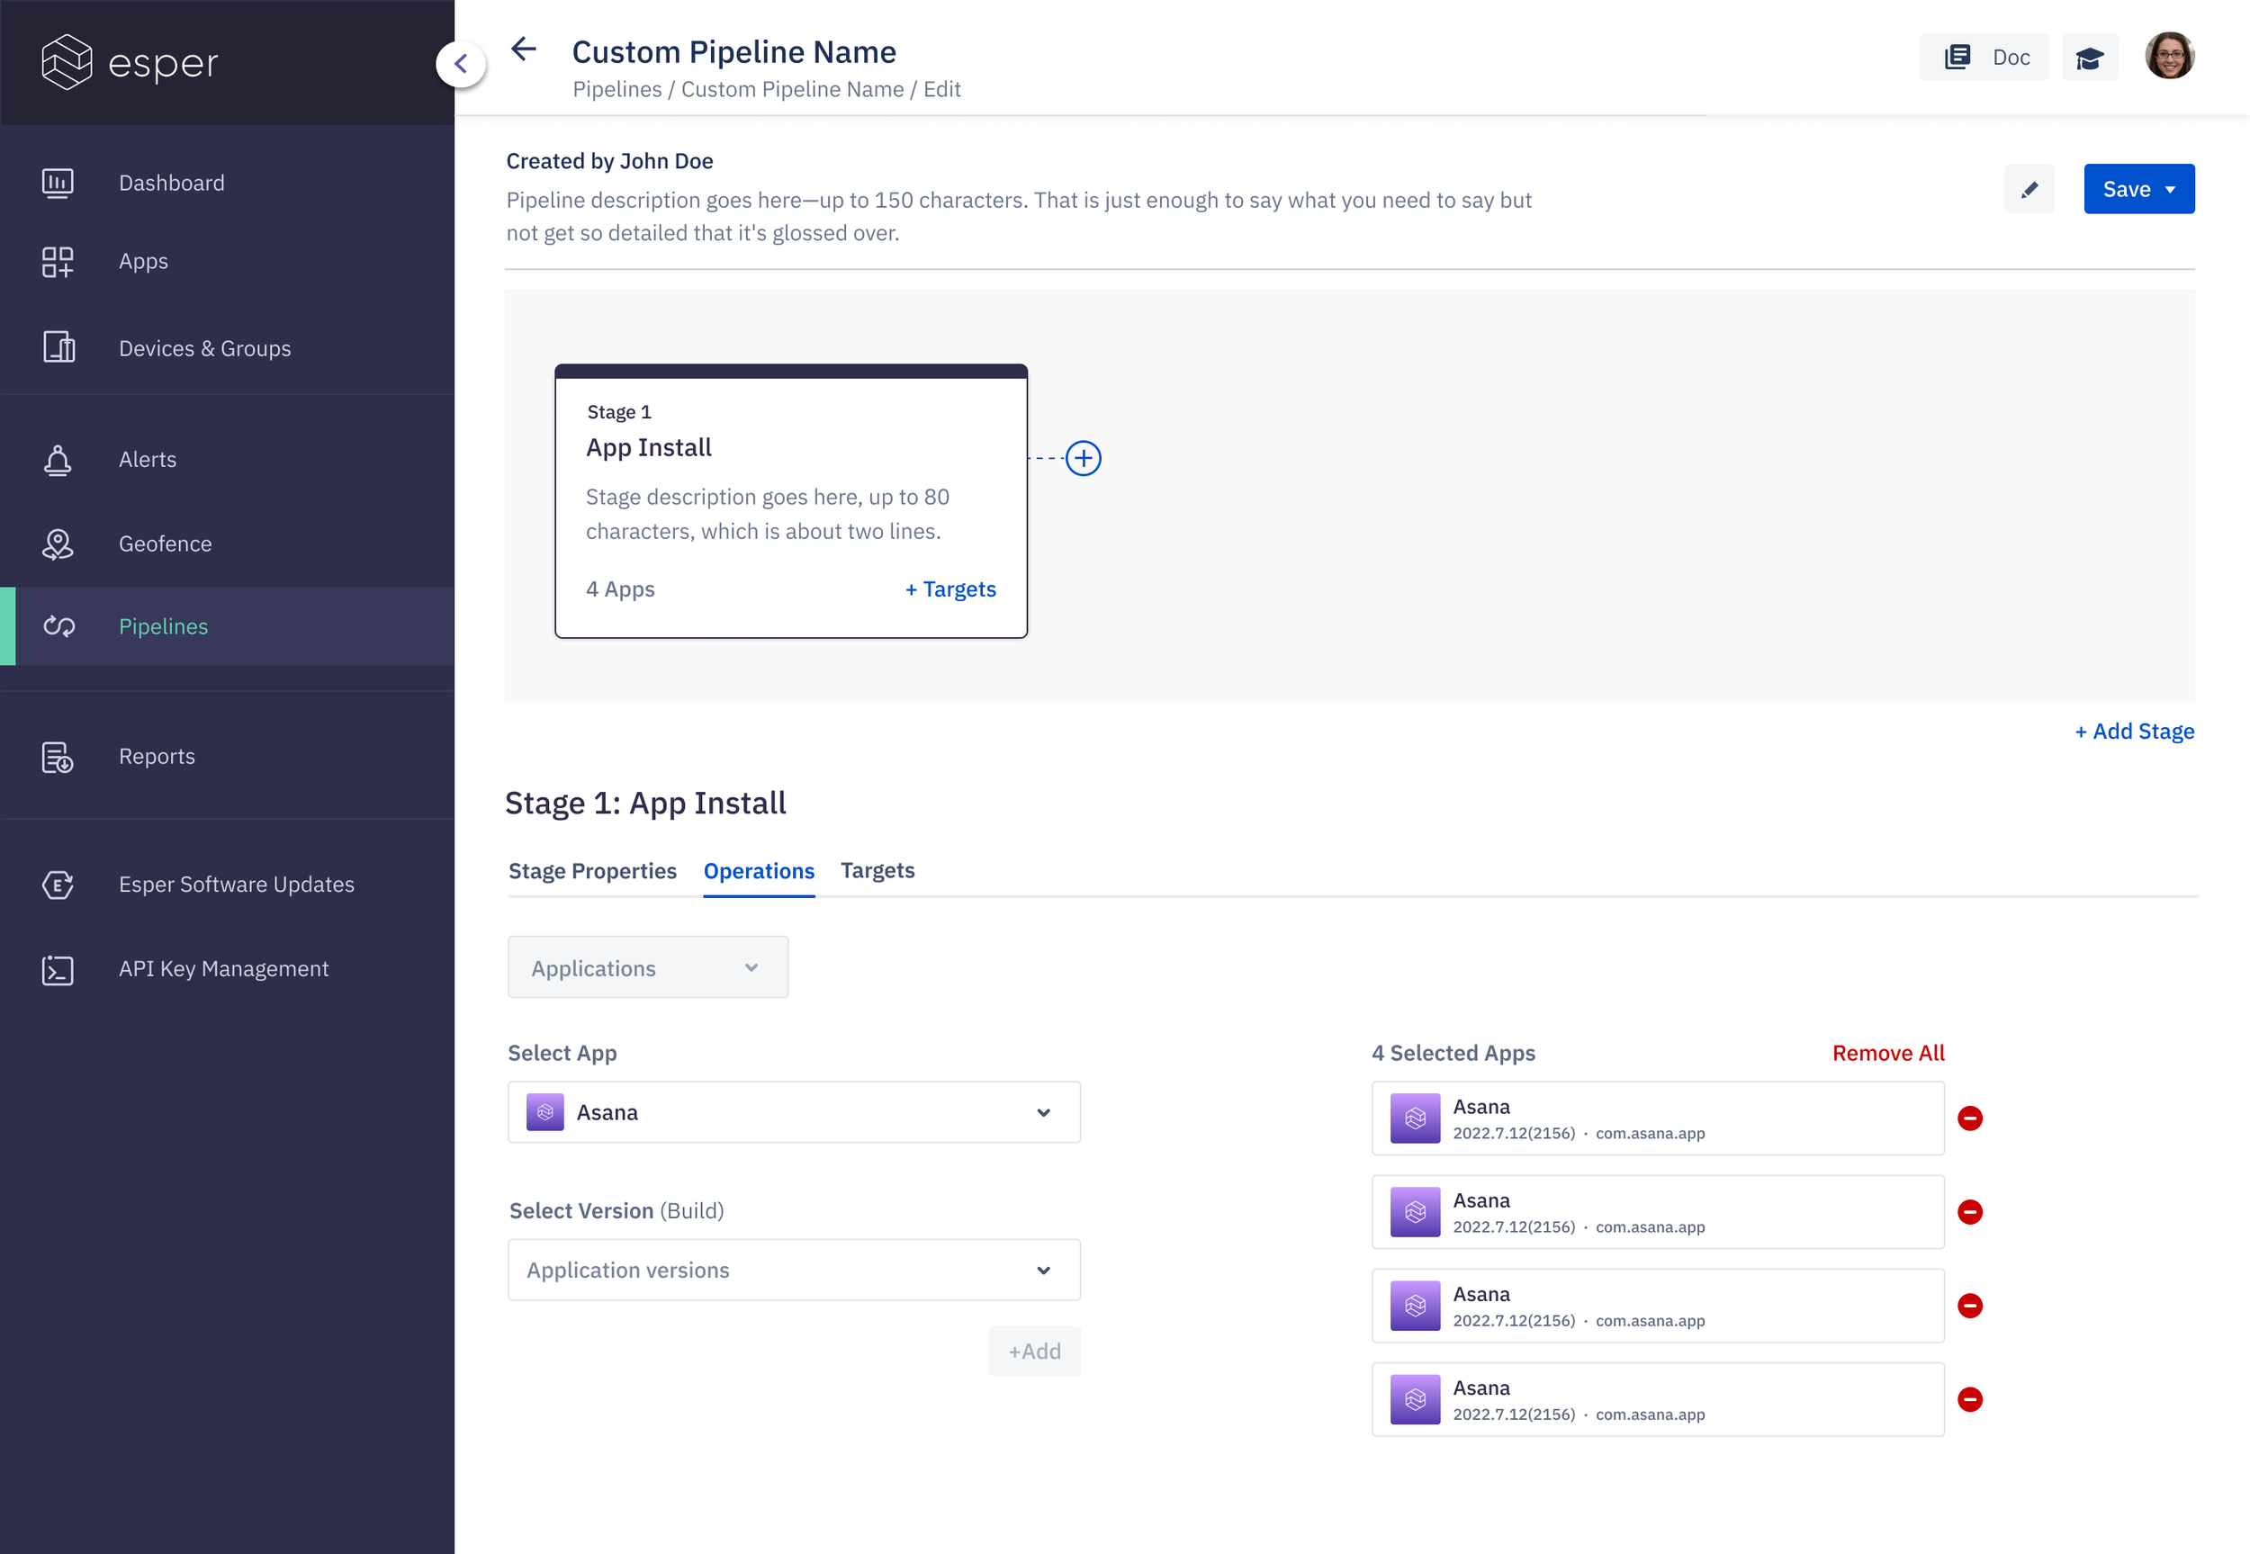This screenshot has height=1554, width=2250.
Task: Click the Remove All link
Action: coord(1886,1053)
